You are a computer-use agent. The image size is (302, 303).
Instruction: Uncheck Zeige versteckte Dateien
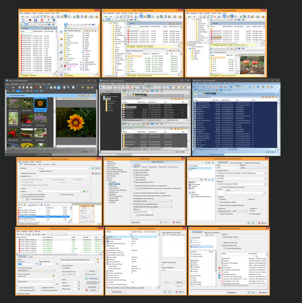click(x=134, y=170)
